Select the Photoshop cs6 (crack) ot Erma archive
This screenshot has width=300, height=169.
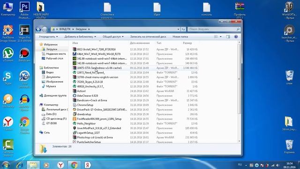pyautogui.click(x=95, y=138)
